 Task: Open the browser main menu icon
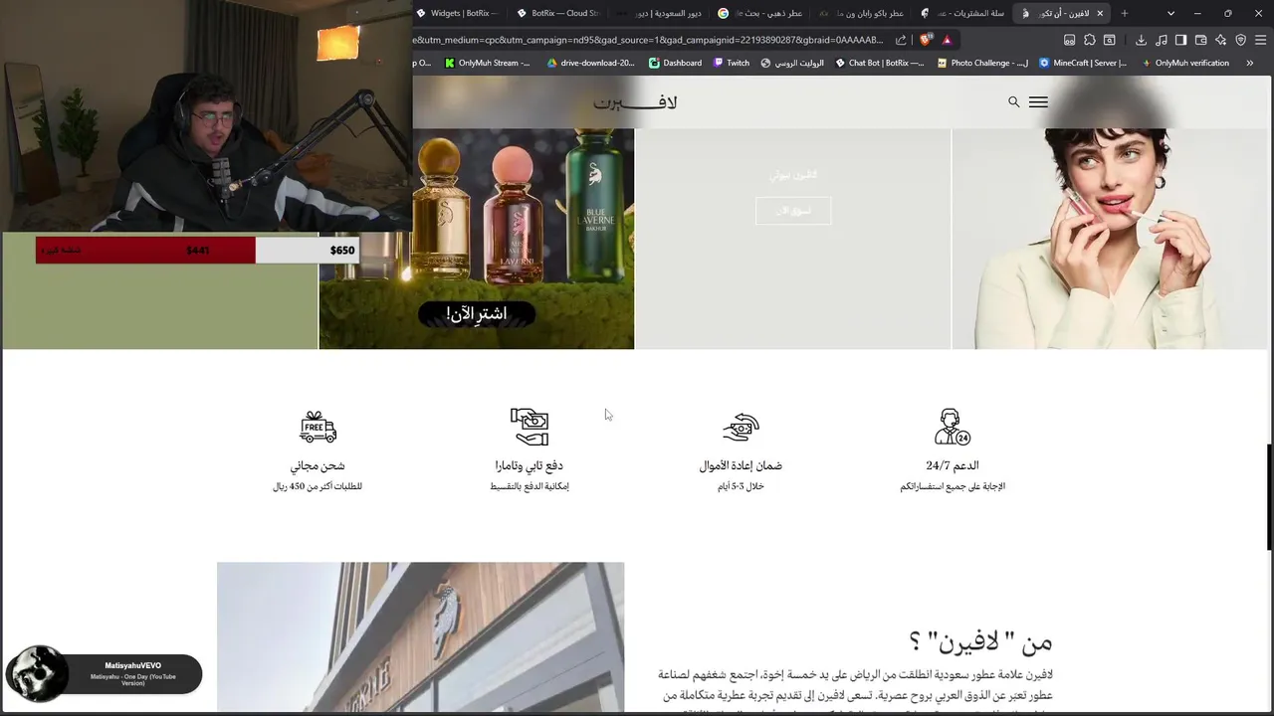[1260, 40]
